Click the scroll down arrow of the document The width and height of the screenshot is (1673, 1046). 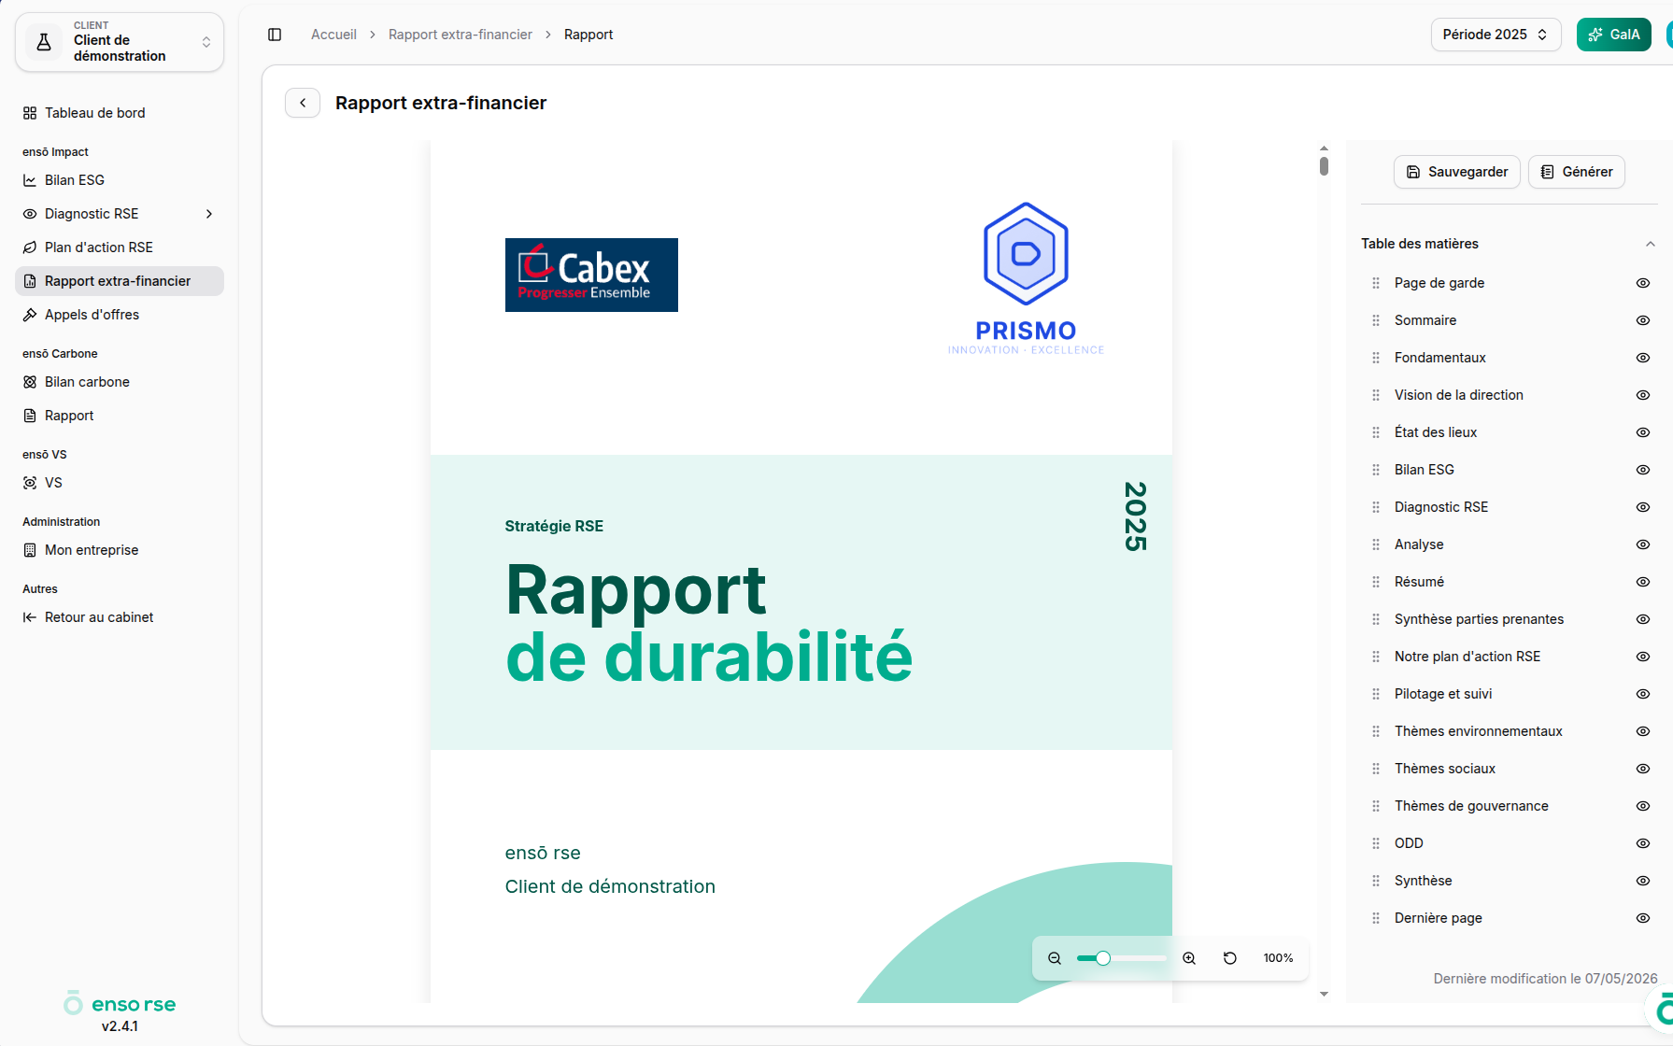click(x=1324, y=994)
